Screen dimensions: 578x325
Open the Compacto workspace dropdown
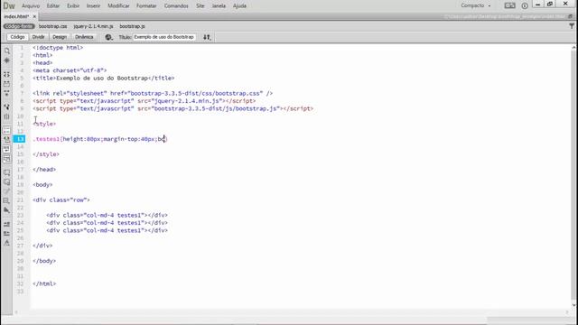[476, 5]
